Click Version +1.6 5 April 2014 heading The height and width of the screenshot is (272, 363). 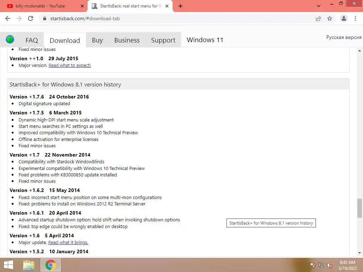[42, 236]
